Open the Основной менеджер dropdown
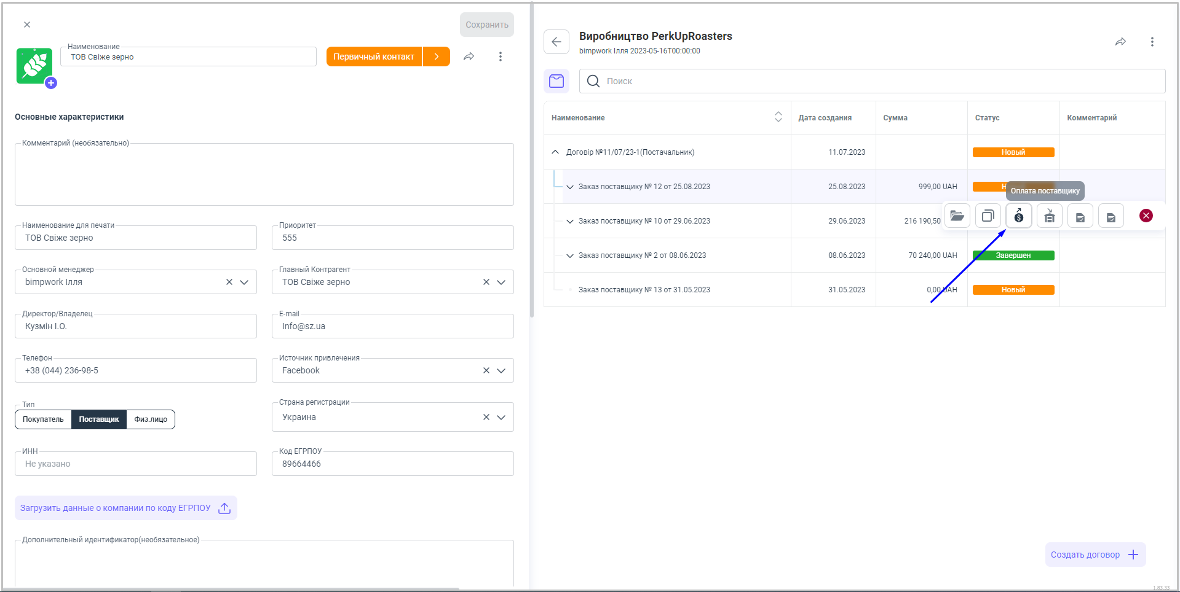This screenshot has height=592, width=1180. pyautogui.click(x=244, y=282)
